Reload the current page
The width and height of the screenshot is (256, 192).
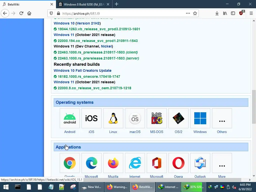(x=21, y=13)
